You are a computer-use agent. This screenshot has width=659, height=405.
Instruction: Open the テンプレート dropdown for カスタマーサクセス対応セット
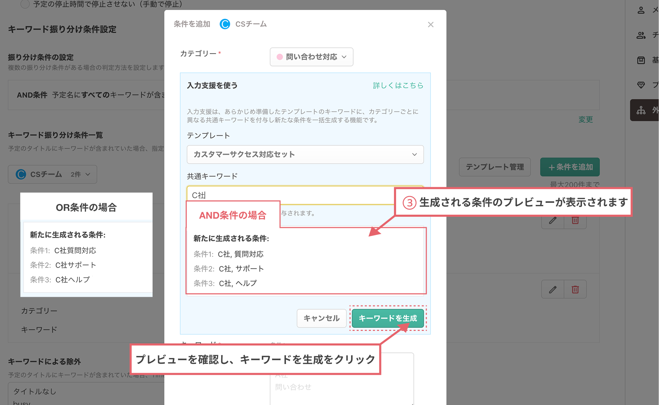coord(305,154)
